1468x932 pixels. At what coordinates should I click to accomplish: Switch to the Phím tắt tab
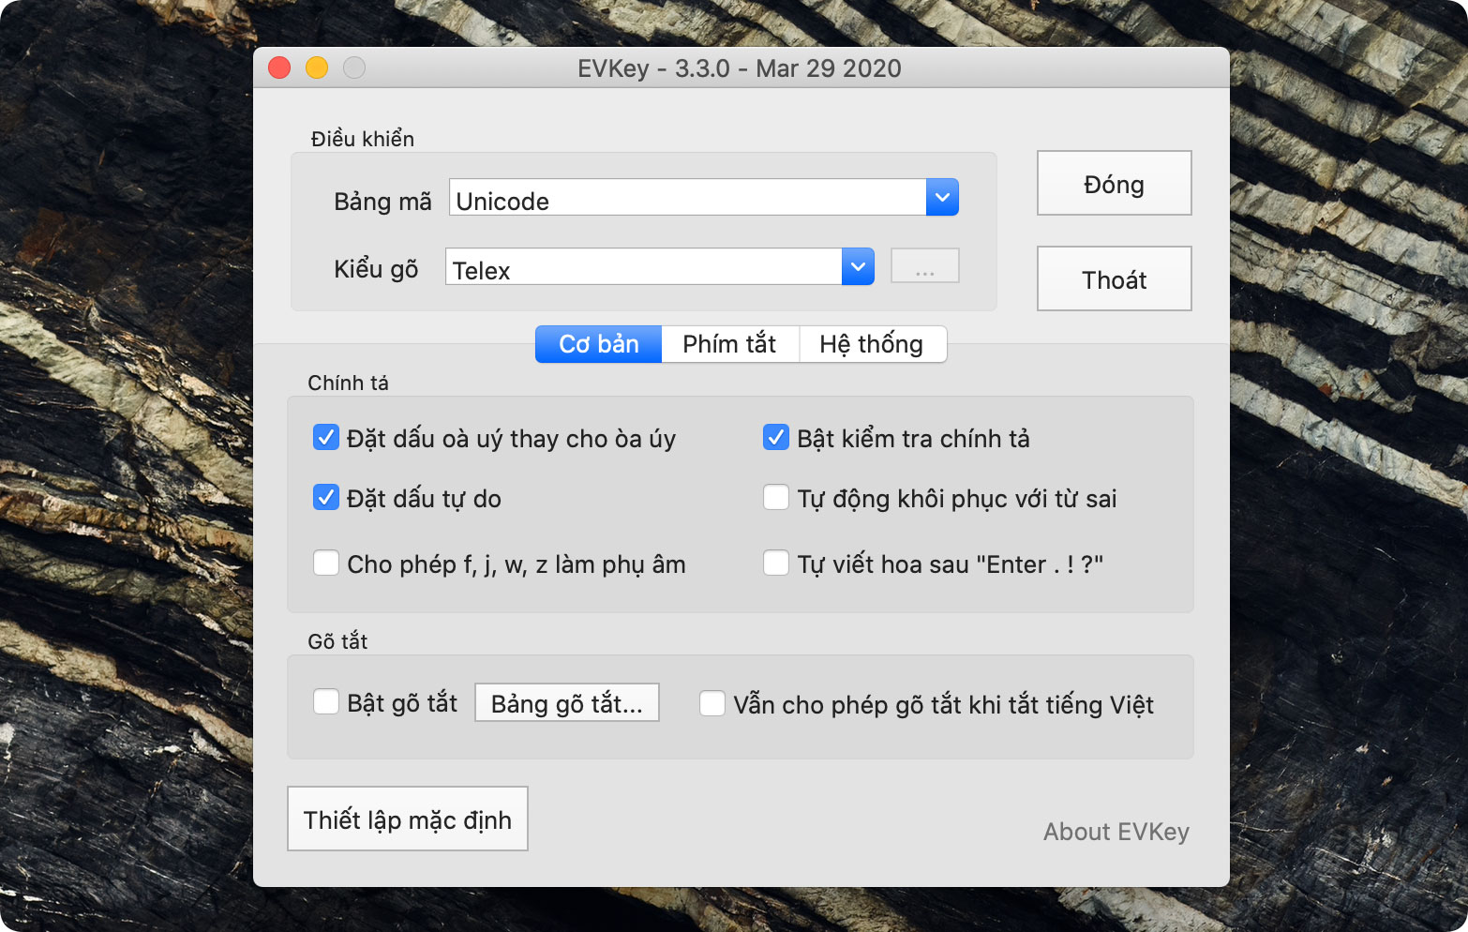[x=729, y=344]
